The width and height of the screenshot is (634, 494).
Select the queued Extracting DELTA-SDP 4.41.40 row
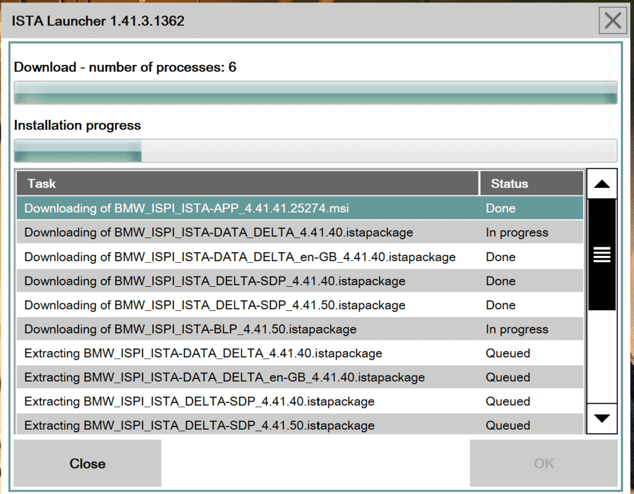(248, 401)
